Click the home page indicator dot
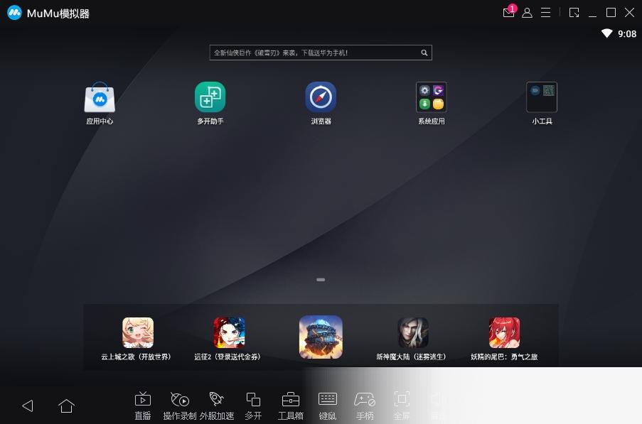642x424 pixels. coord(321,280)
